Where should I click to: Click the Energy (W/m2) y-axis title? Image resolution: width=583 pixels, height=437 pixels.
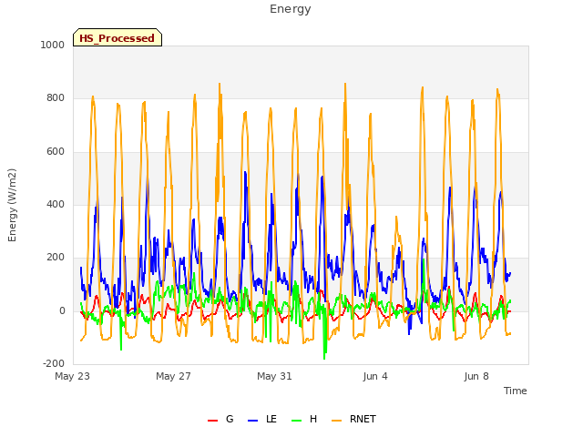[x=12, y=205]
